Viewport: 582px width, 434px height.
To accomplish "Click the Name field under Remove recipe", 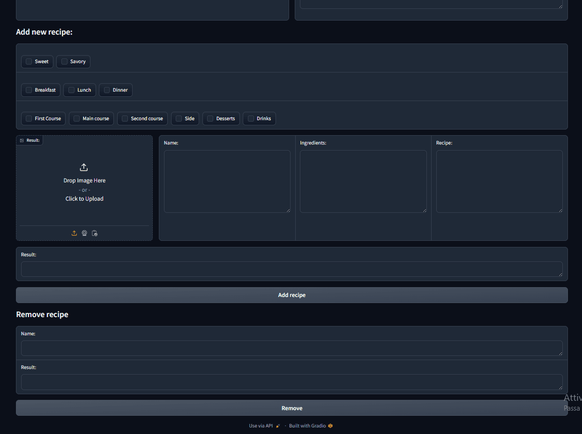I will [292, 348].
